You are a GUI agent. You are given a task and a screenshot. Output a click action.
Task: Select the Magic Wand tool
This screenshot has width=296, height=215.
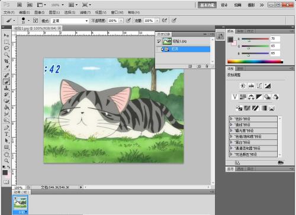7,55
